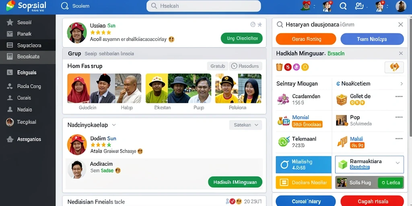Select Becakiata in the sidebar
Viewport: 412px width, 206px height.
point(28,56)
